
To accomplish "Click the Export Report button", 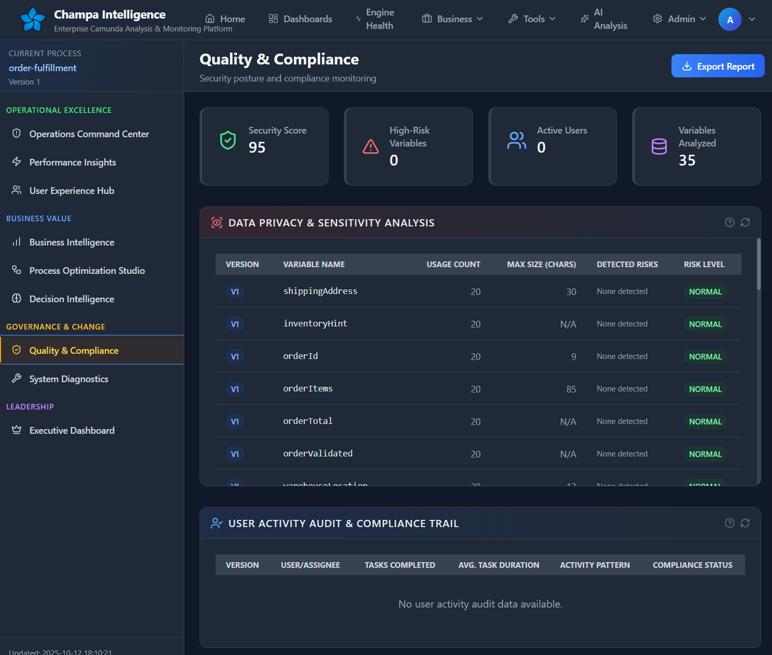I will point(717,66).
